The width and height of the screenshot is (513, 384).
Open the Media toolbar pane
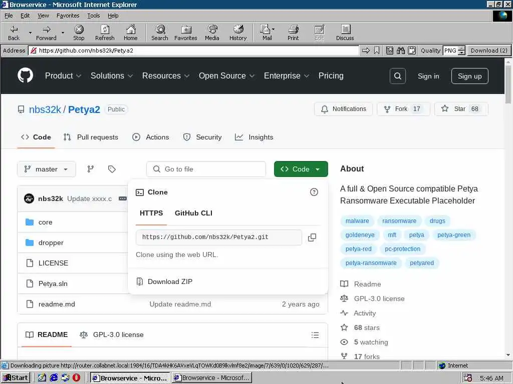pyautogui.click(x=212, y=32)
